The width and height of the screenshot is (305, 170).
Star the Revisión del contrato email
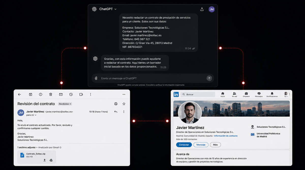point(124,104)
